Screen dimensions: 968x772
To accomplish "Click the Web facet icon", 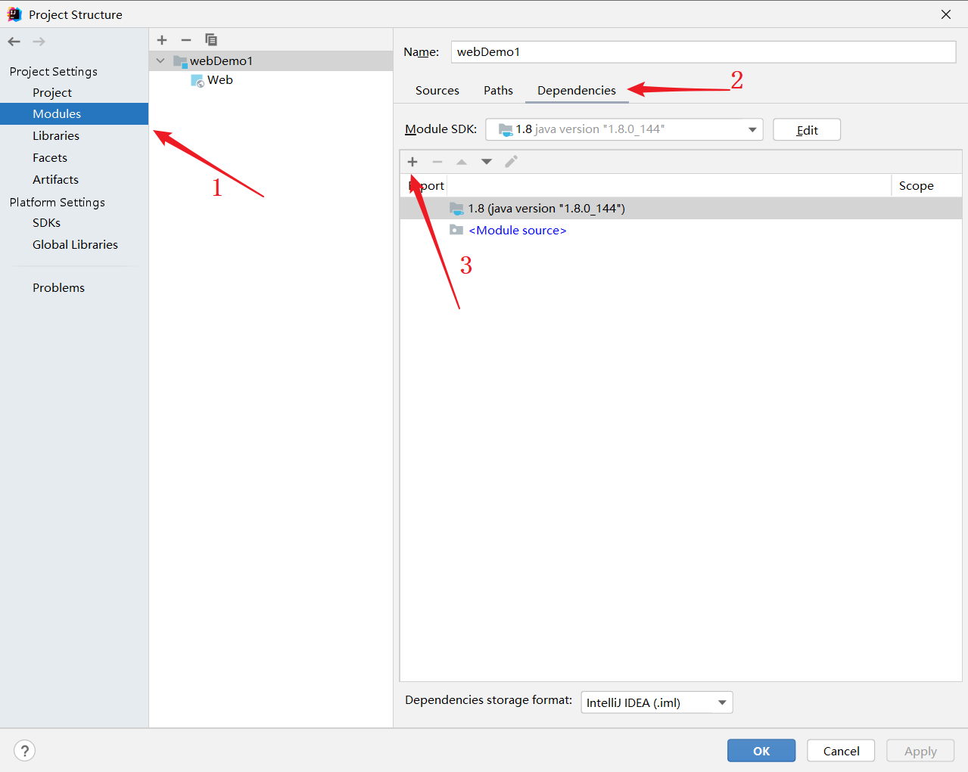I will 198,81.
